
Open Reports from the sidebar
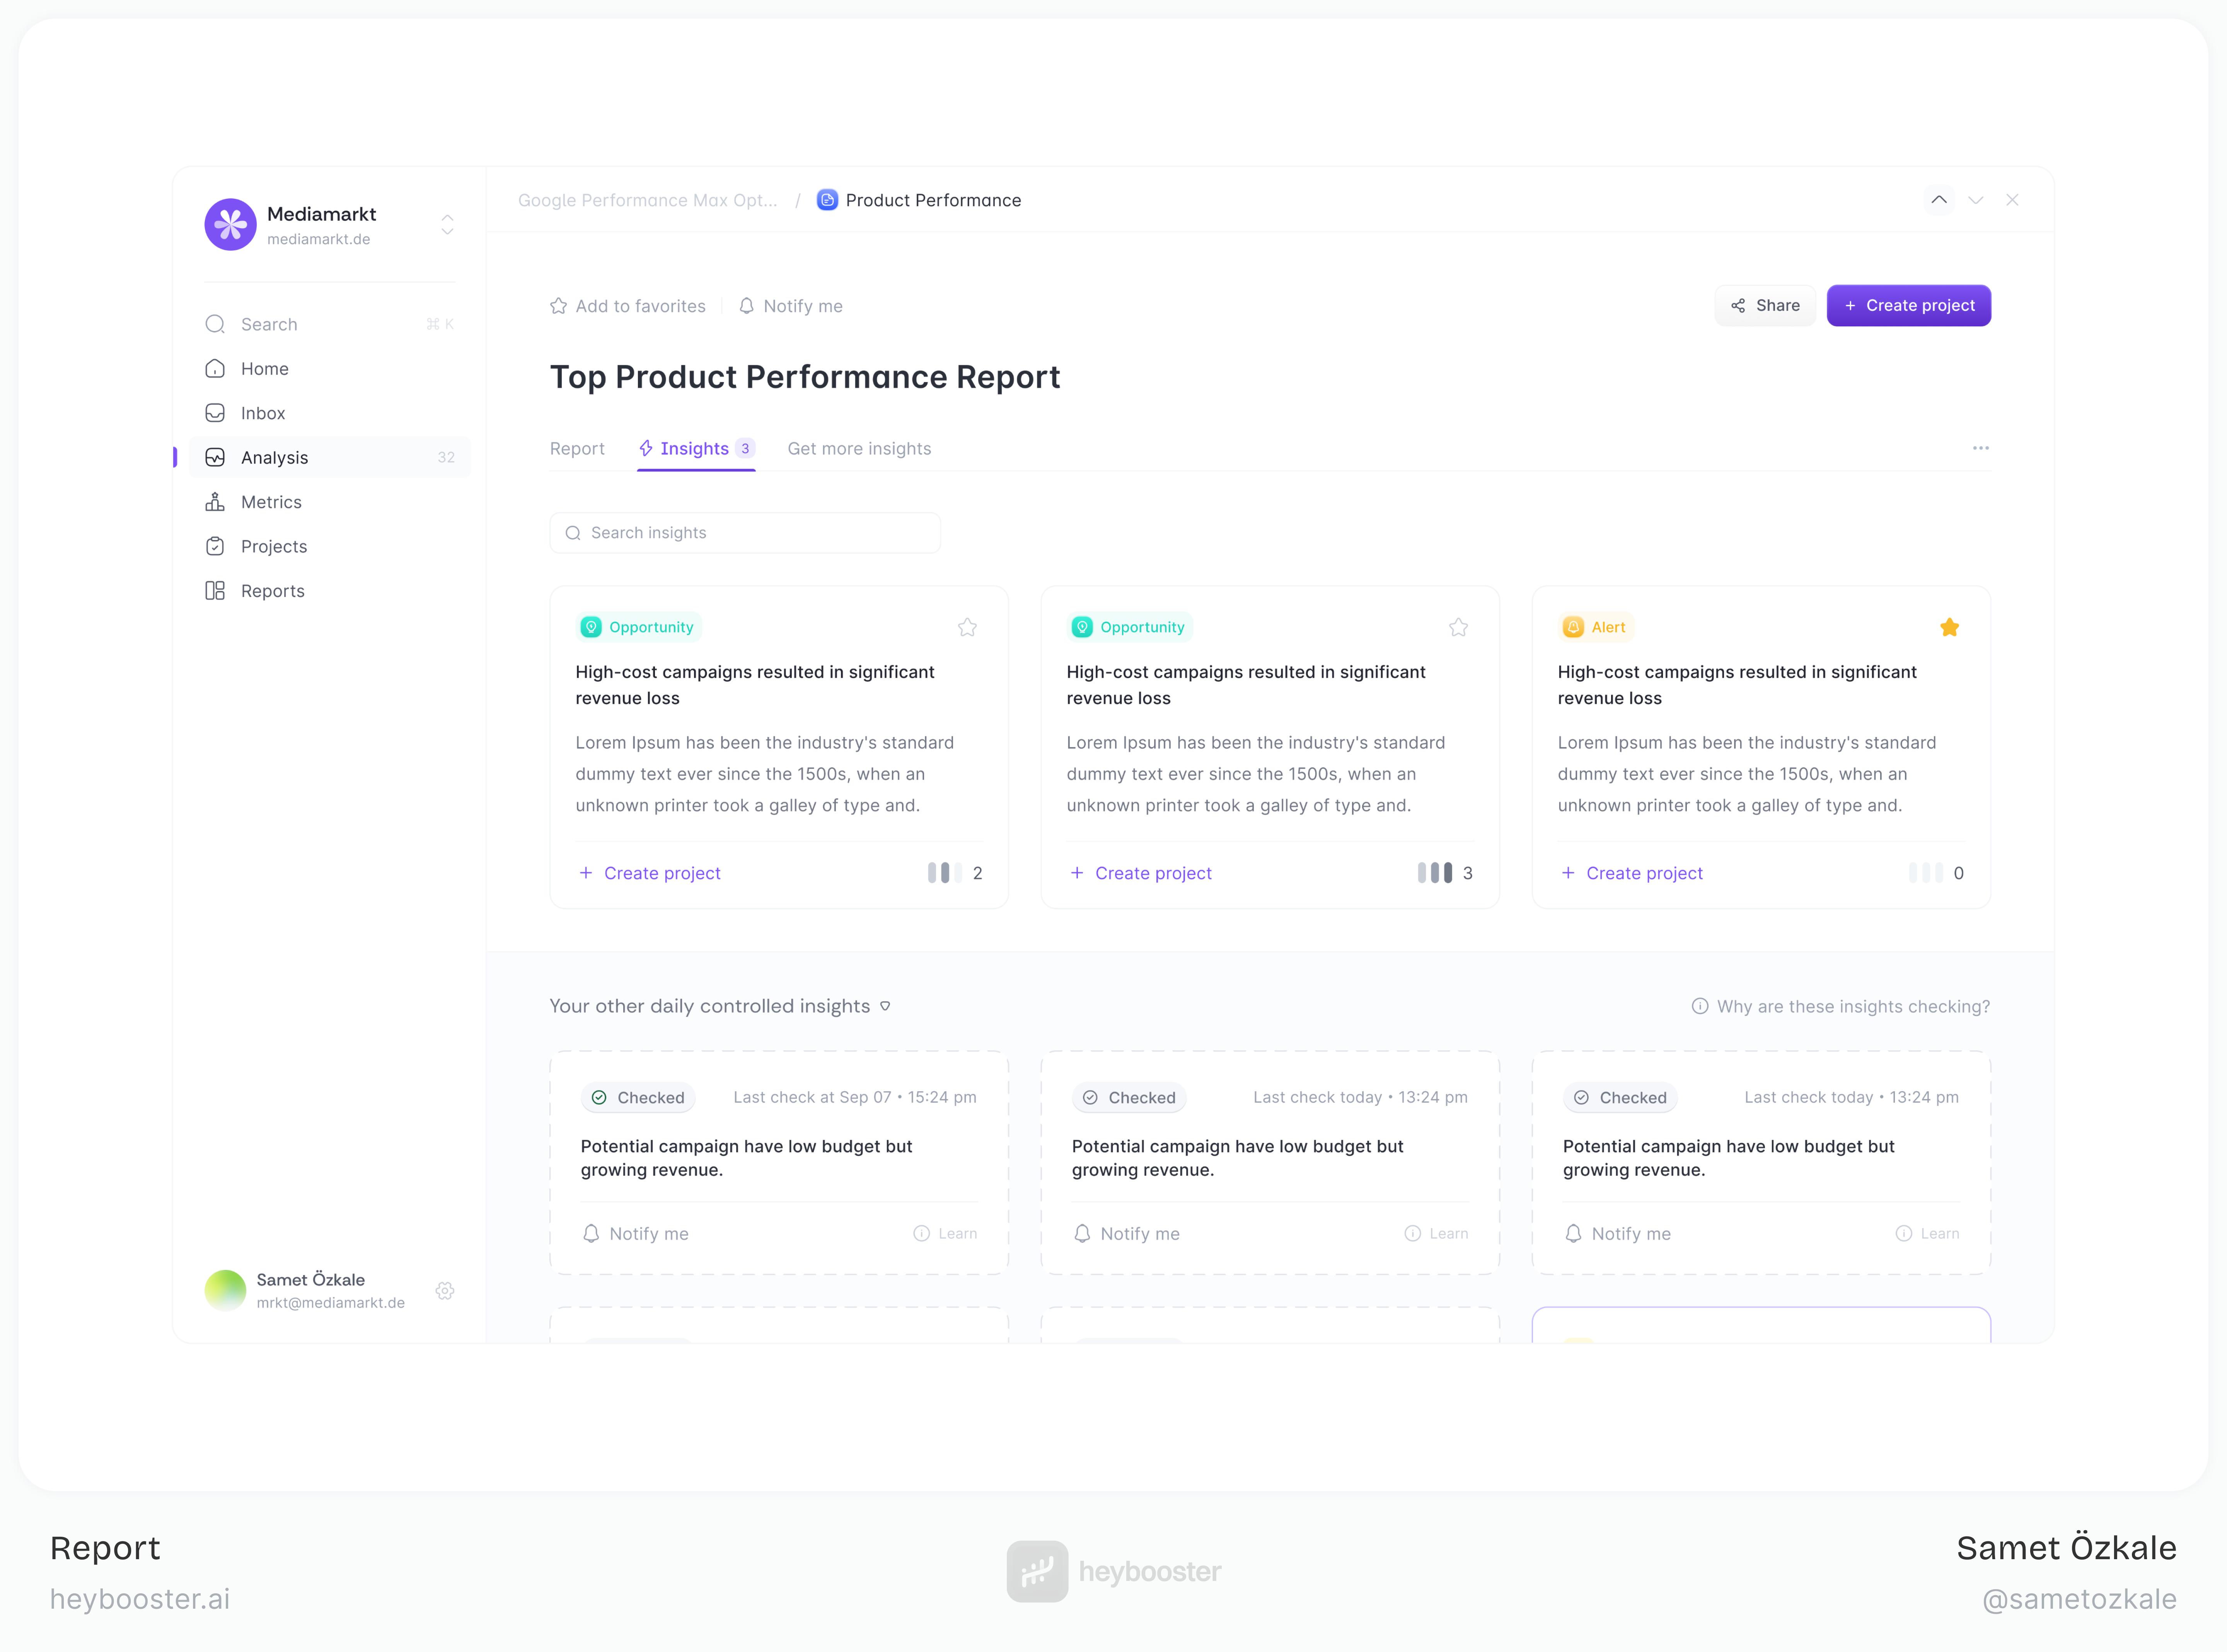pos(272,590)
